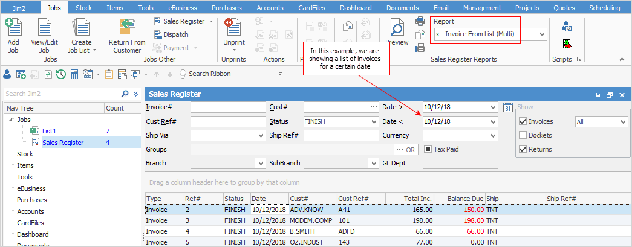Click the calendar 31 date picker icon
The image size is (632, 247).
(x=508, y=107)
